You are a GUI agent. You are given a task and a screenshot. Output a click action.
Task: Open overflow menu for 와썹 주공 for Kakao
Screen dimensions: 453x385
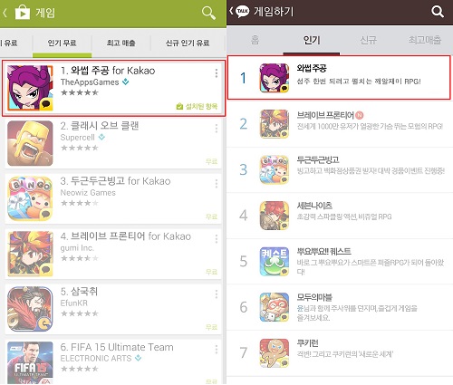tap(217, 73)
